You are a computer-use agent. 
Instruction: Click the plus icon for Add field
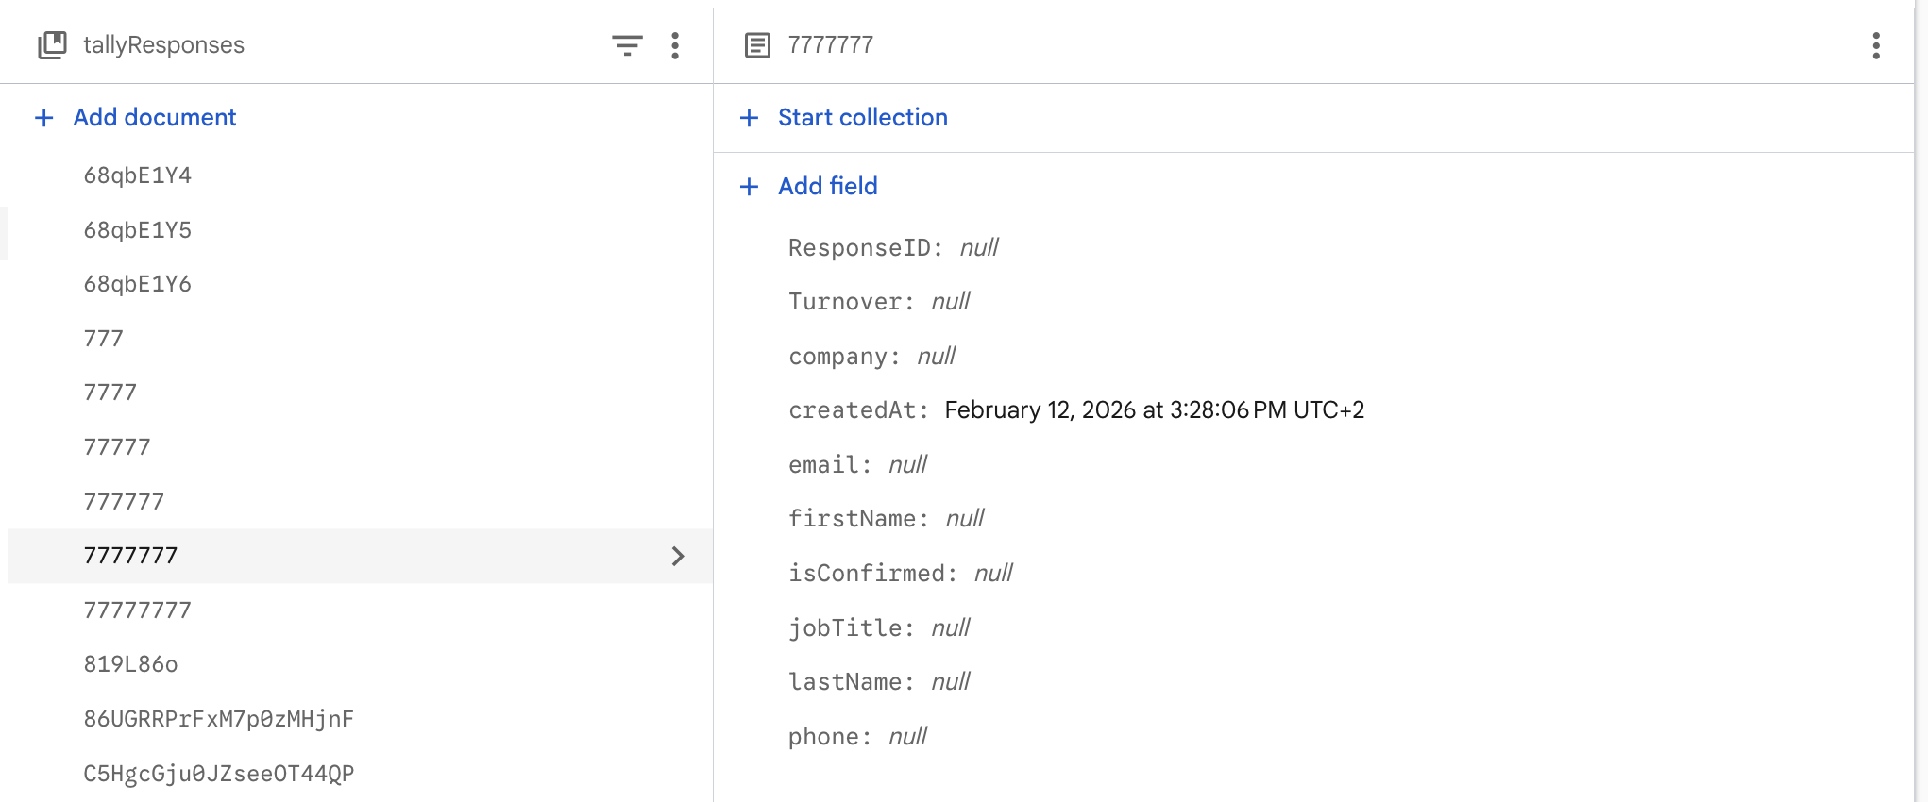(749, 187)
